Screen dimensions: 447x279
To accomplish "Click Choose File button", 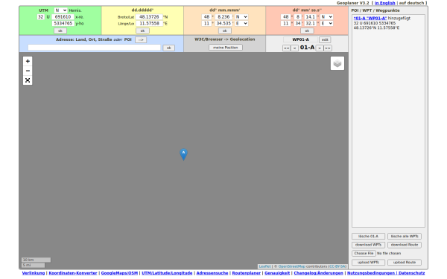I will point(364,254).
